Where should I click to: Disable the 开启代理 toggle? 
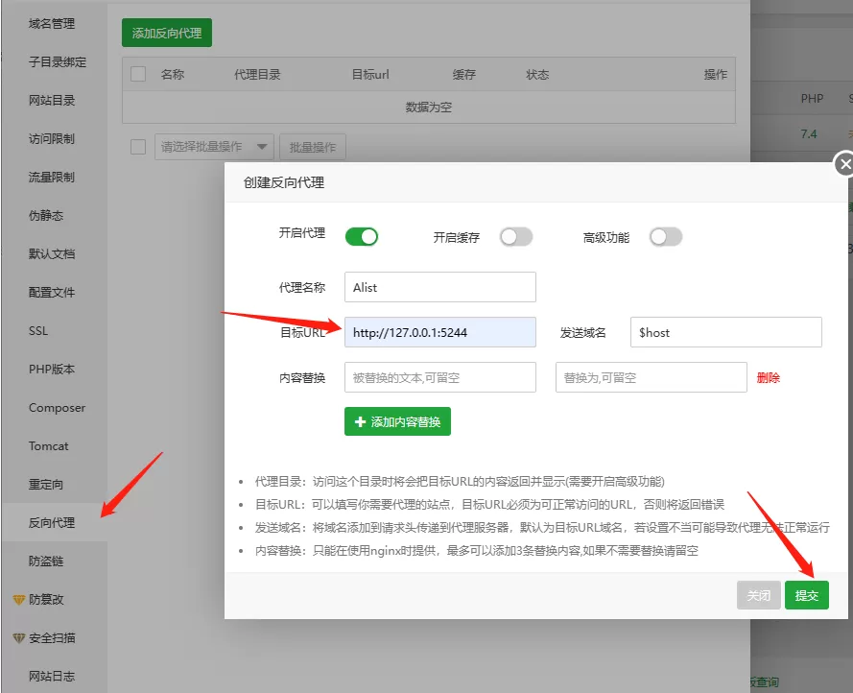[362, 235]
